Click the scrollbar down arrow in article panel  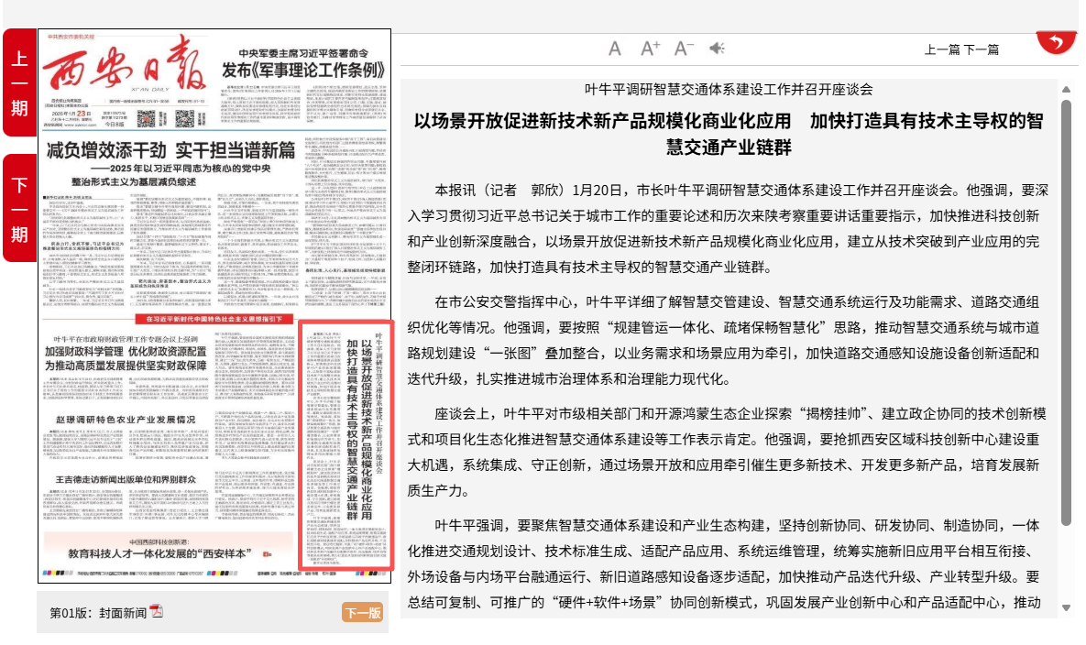click(x=1066, y=607)
